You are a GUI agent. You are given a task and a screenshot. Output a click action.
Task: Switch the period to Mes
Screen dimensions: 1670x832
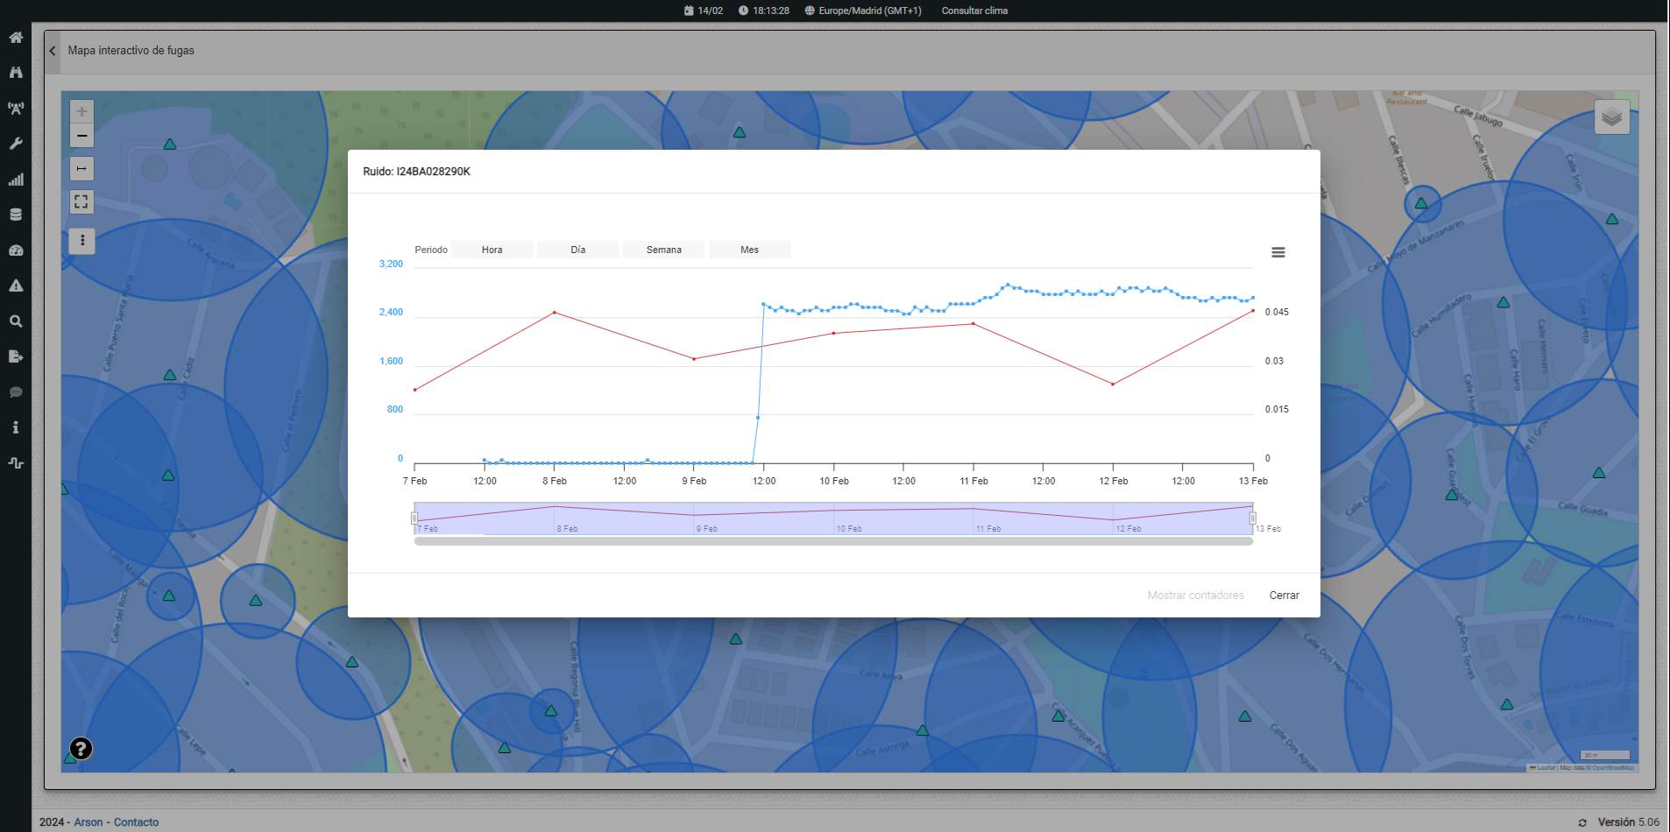click(x=749, y=250)
